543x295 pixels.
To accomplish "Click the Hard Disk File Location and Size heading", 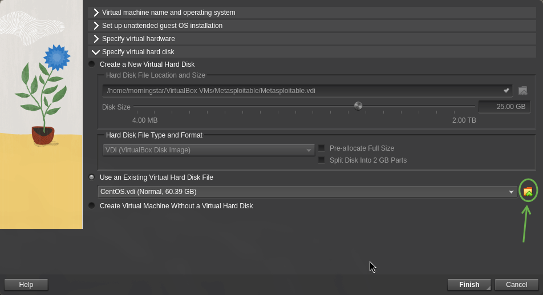I will (156, 75).
